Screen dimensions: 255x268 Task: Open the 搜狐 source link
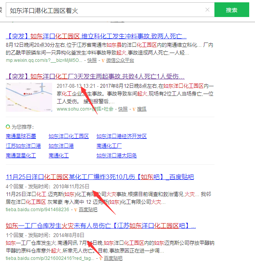tap(142, 109)
